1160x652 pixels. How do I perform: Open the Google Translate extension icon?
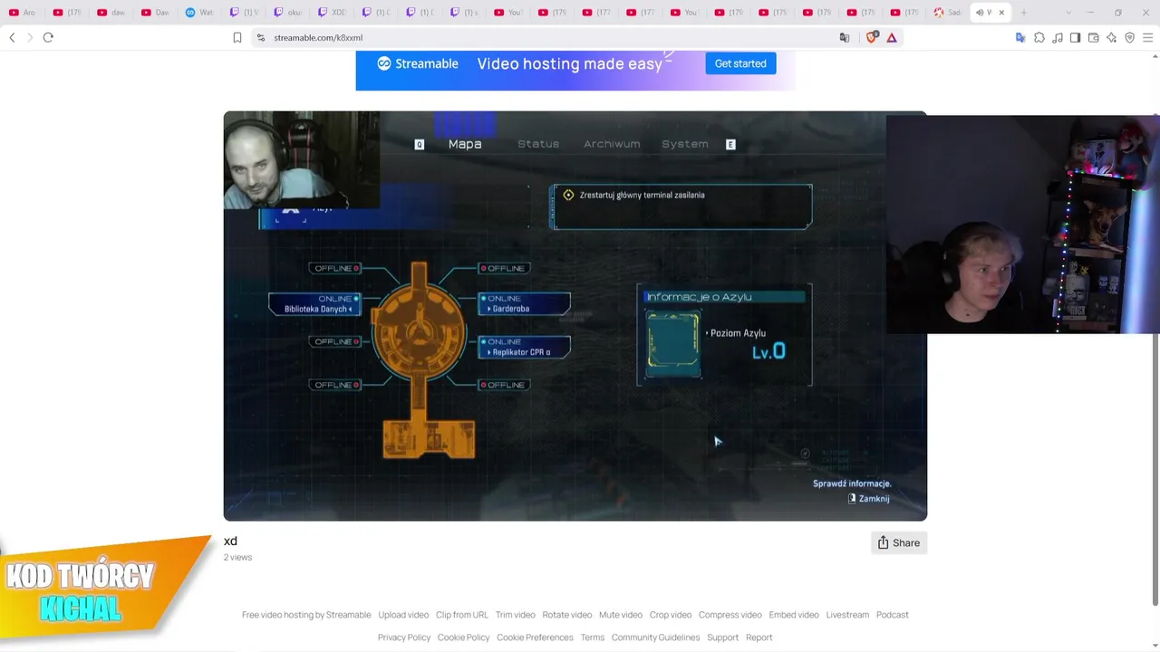coord(1020,37)
